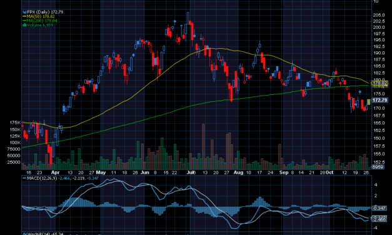The width and height of the screenshot is (392, 235).
Task: Click the volume bars icon in legend
Action: coord(24,25)
